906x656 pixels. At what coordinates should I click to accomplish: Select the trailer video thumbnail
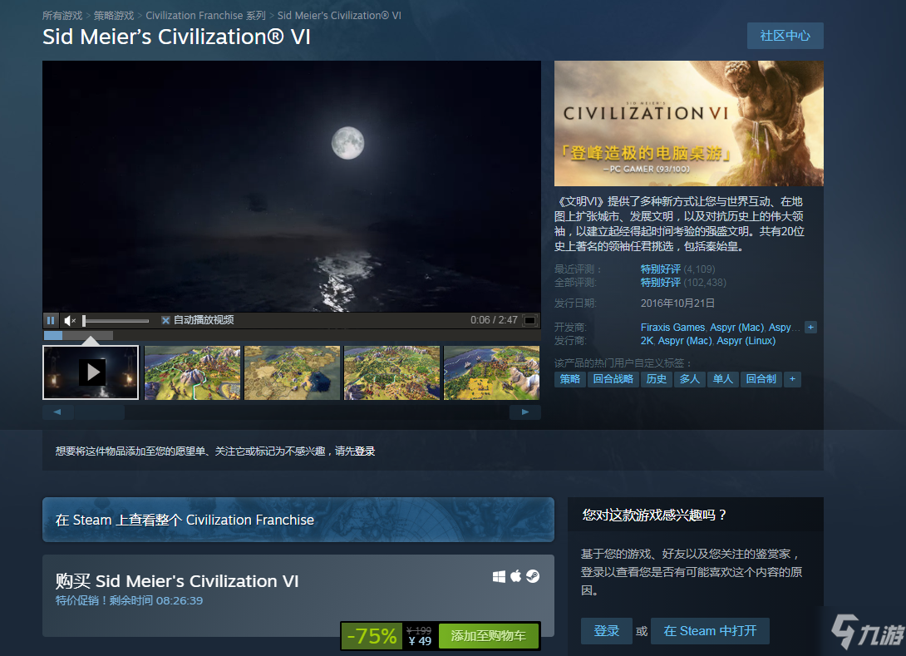pos(91,372)
